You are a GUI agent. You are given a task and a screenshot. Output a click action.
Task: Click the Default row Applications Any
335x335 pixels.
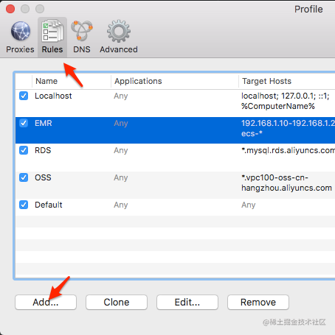pos(121,205)
